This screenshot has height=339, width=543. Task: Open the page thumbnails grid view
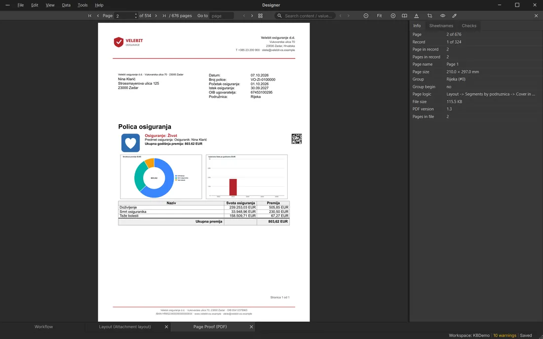pyautogui.click(x=261, y=16)
